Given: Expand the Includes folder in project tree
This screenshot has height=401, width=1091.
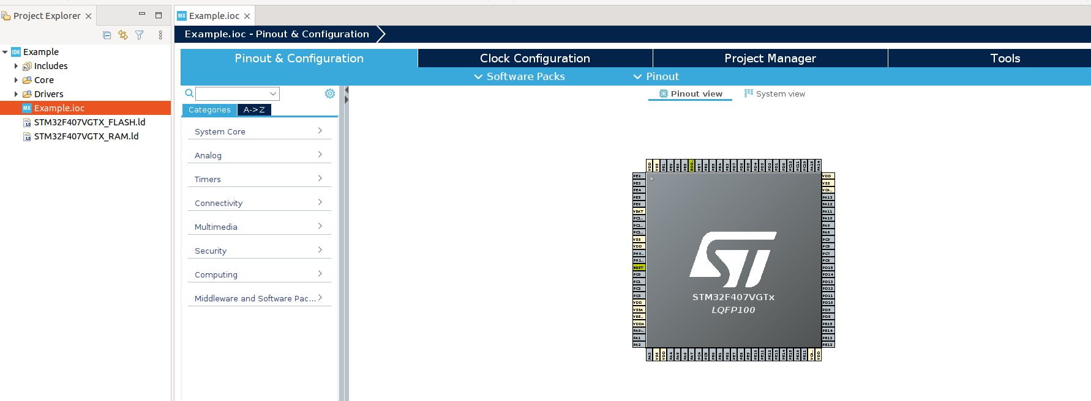Looking at the screenshot, I should (x=16, y=66).
